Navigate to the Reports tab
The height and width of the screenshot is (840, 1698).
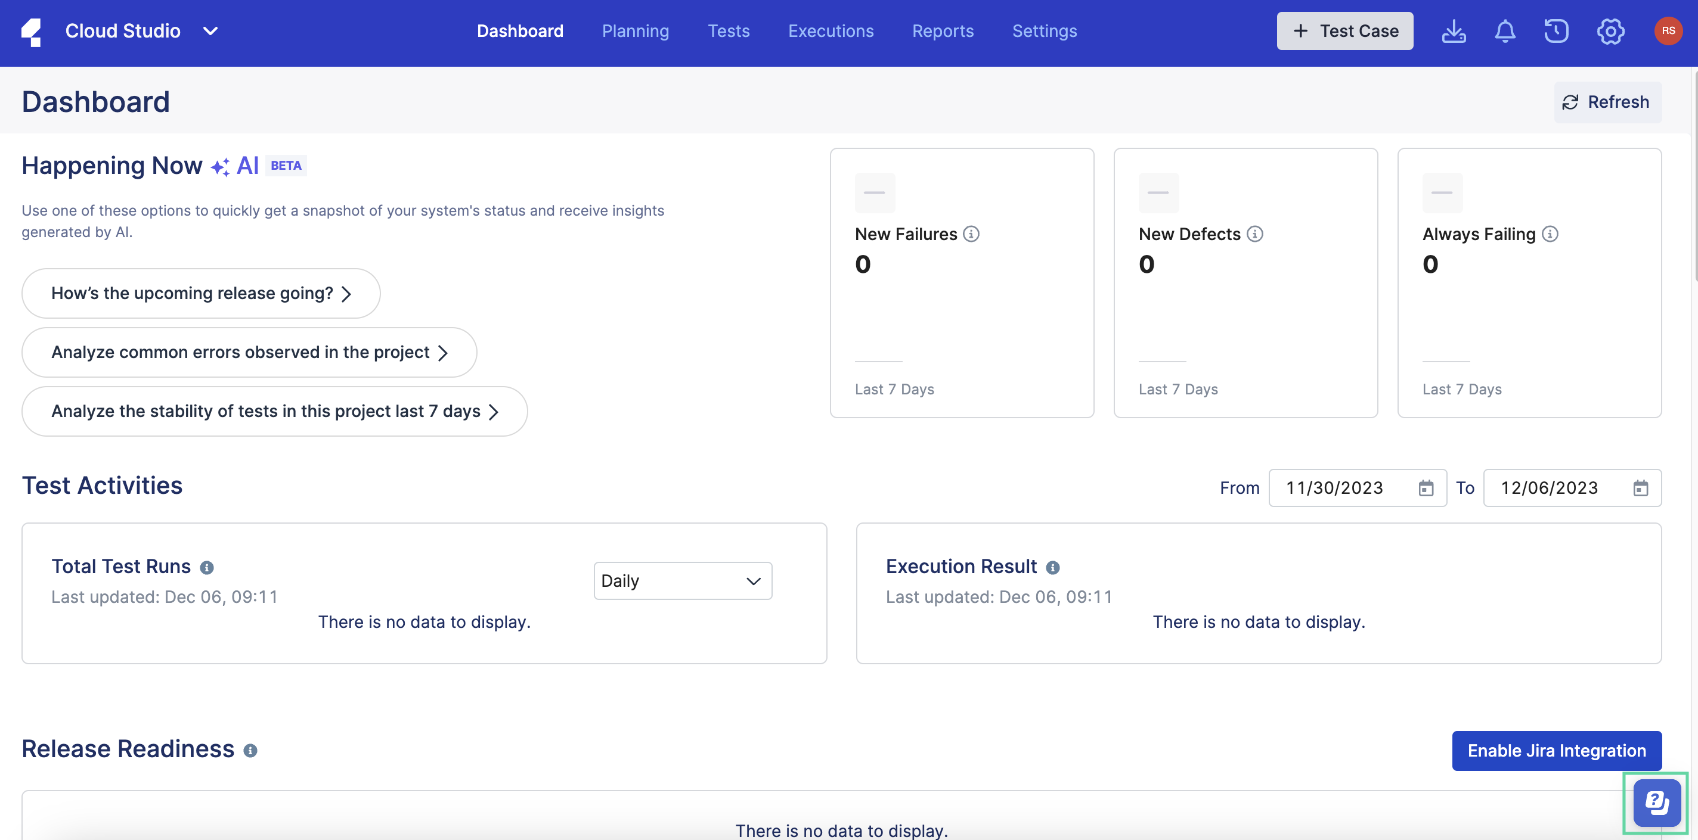[943, 31]
